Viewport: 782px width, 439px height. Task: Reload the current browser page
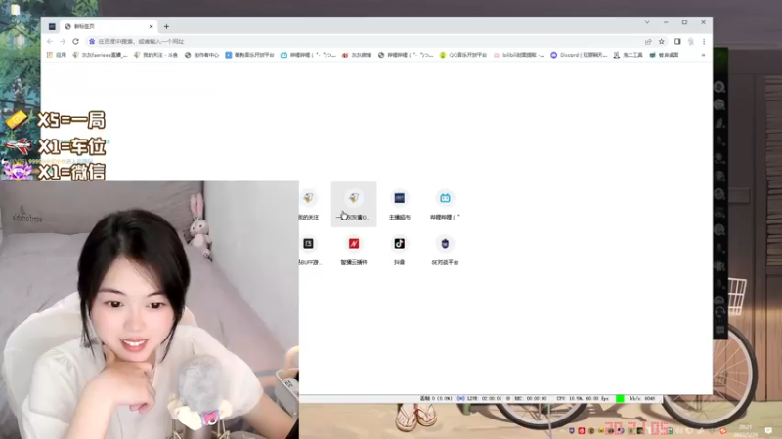pos(76,41)
